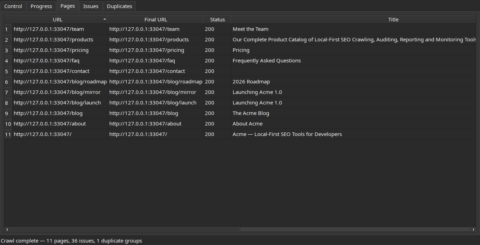This screenshot has width=480, height=245.
Task: Switch to the Control tab
Action: pos(13,6)
